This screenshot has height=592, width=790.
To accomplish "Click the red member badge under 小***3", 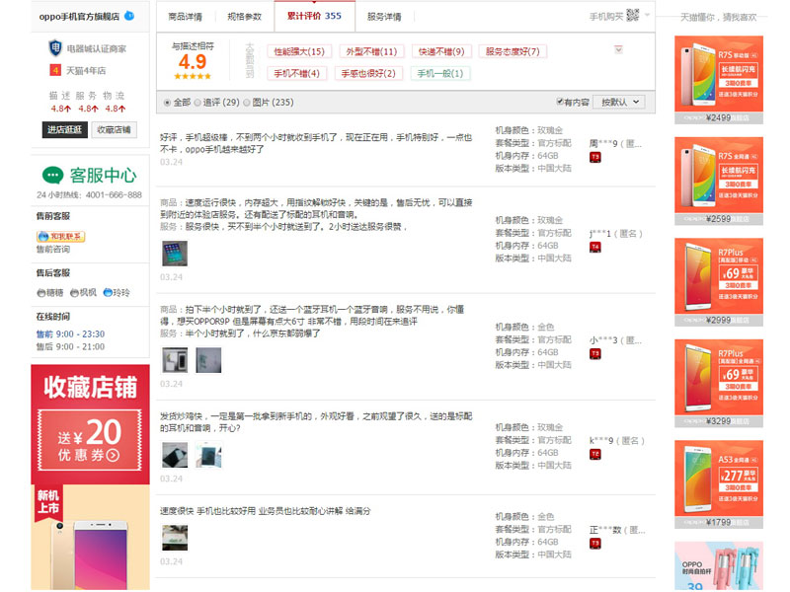I will tap(595, 354).
